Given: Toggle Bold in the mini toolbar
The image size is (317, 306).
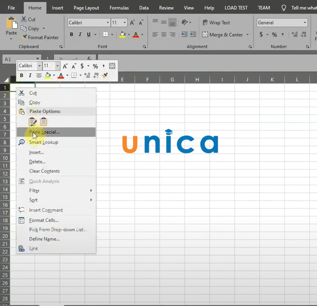Looking at the screenshot, I should [21, 76].
